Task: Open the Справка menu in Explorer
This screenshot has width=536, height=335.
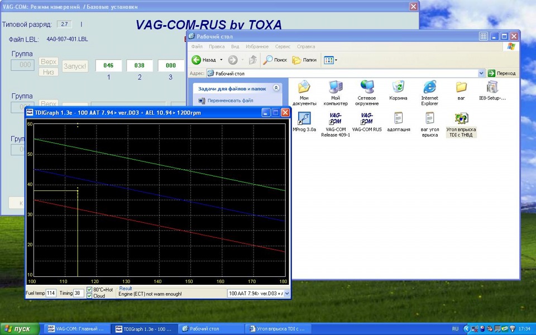Action: point(306,46)
